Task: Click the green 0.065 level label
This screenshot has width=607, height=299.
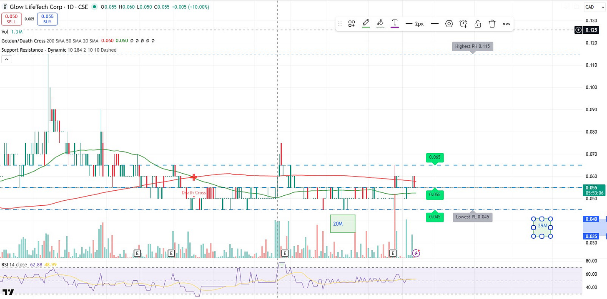Action: (435, 157)
